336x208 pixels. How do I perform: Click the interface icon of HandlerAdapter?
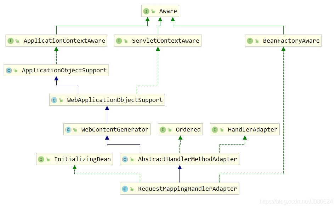(215, 130)
